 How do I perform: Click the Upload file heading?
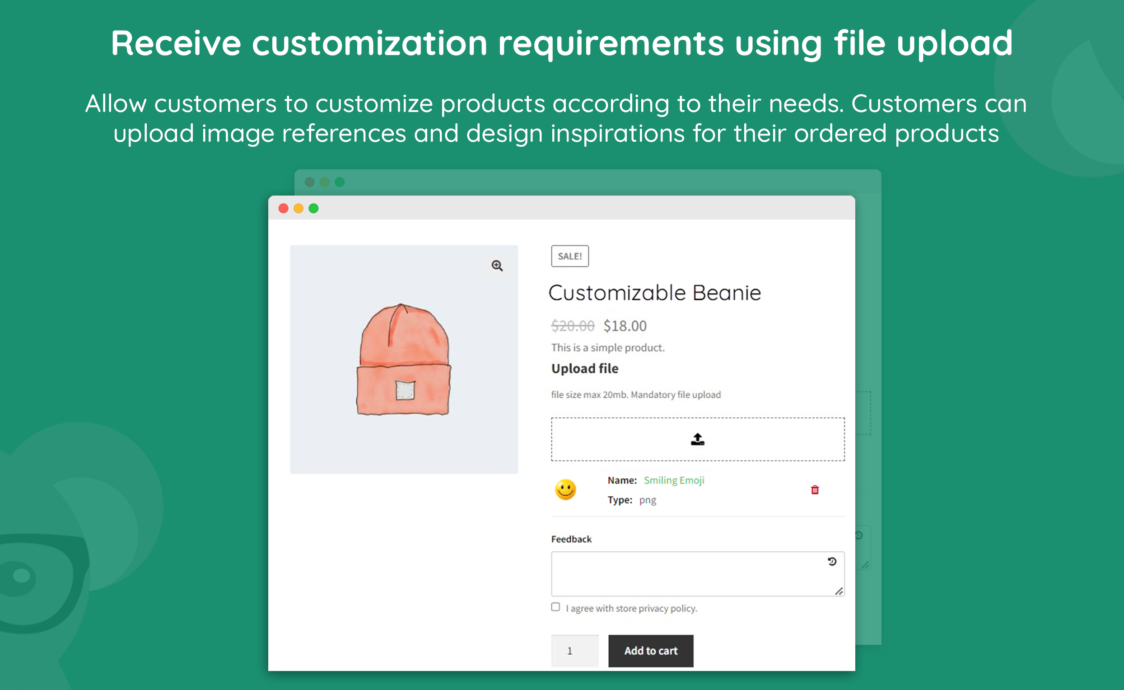[x=585, y=368]
